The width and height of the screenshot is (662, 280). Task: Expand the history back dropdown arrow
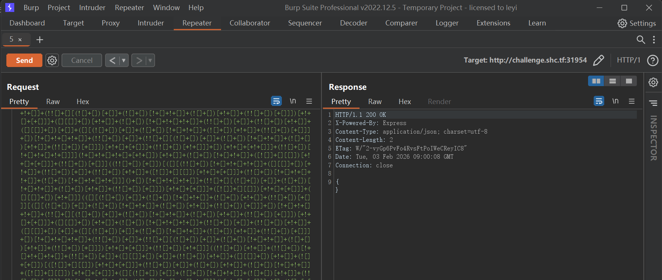tap(123, 60)
